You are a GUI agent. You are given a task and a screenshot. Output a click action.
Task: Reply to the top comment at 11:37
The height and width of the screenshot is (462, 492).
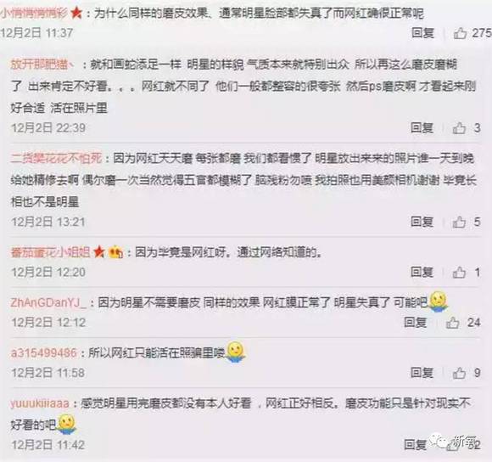pyautogui.click(x=423, y=33)
